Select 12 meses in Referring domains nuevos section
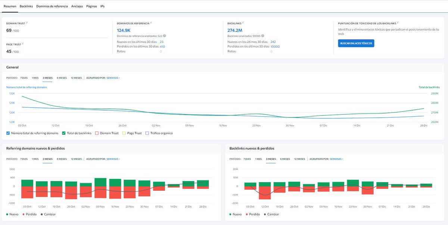The width and height of the screenshot is (448, 225). coord(76,159)
